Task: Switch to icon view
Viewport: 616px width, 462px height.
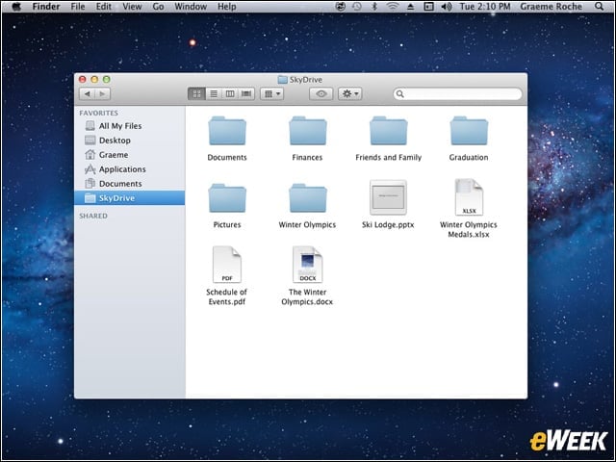Action: coord(196,94)
